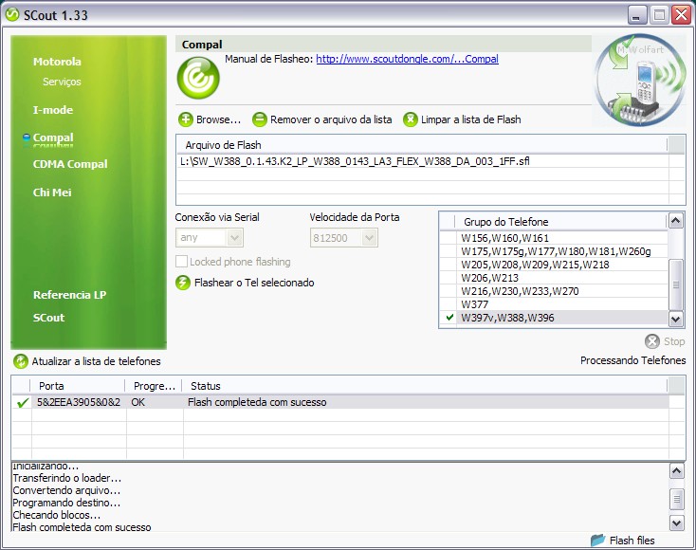Open the CDMA Compal sidebar section
Viewport: 696px width, 550px height.
70,164
